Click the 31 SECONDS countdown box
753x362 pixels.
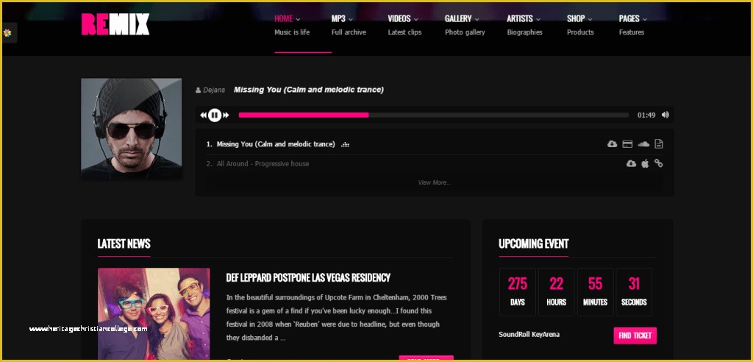pos(634,292)
